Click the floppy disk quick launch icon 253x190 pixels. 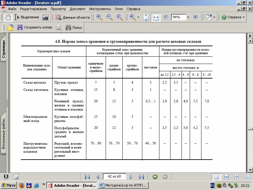(29, 185)
